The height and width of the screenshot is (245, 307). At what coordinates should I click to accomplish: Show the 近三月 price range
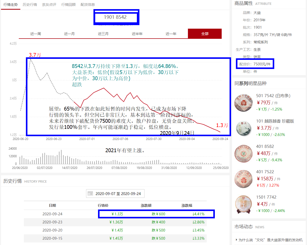pyautogui.click(x=103, y=34)
